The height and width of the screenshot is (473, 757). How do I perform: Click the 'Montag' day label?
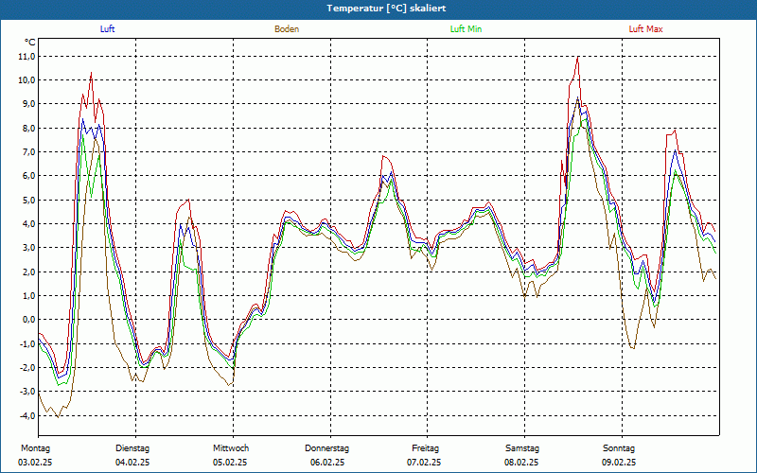click(x=35, y=448)
